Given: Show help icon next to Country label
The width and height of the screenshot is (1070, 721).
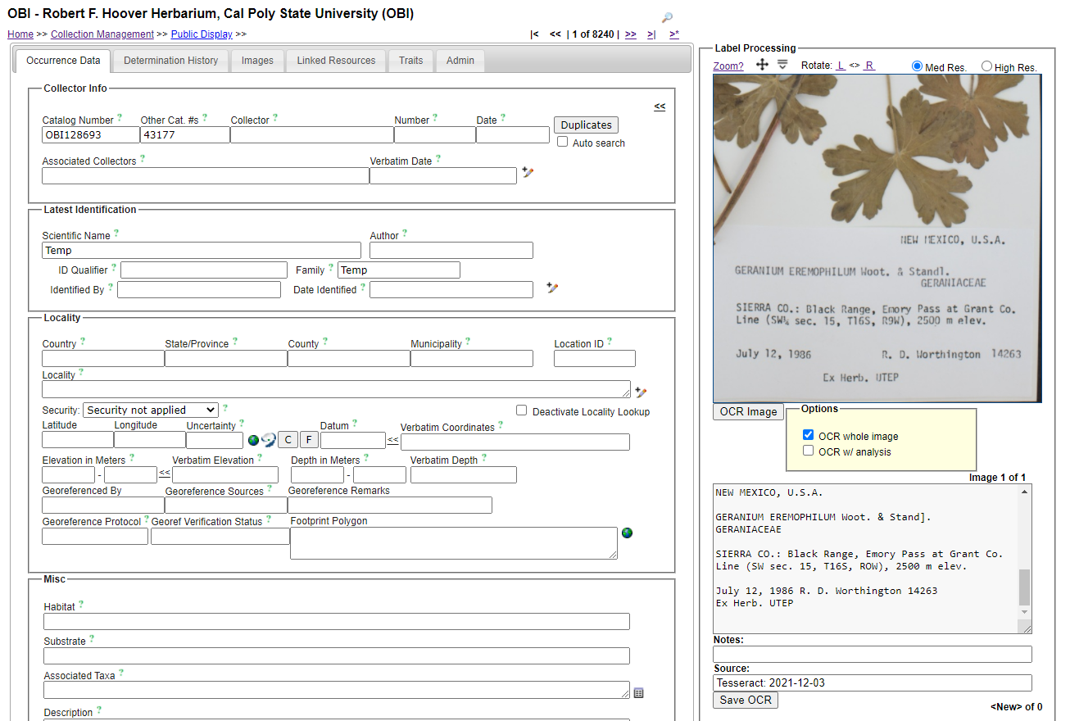Looking at the screenshot, I should click(83, 342).
